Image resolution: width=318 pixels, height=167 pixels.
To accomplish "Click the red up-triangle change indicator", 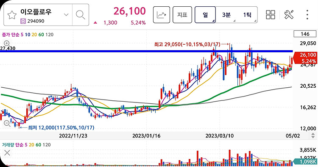I will (x=95, y=23).
